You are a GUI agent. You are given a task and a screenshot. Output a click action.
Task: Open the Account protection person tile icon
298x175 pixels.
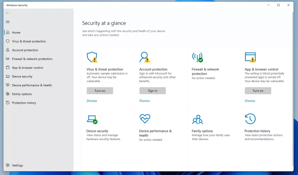145,57
